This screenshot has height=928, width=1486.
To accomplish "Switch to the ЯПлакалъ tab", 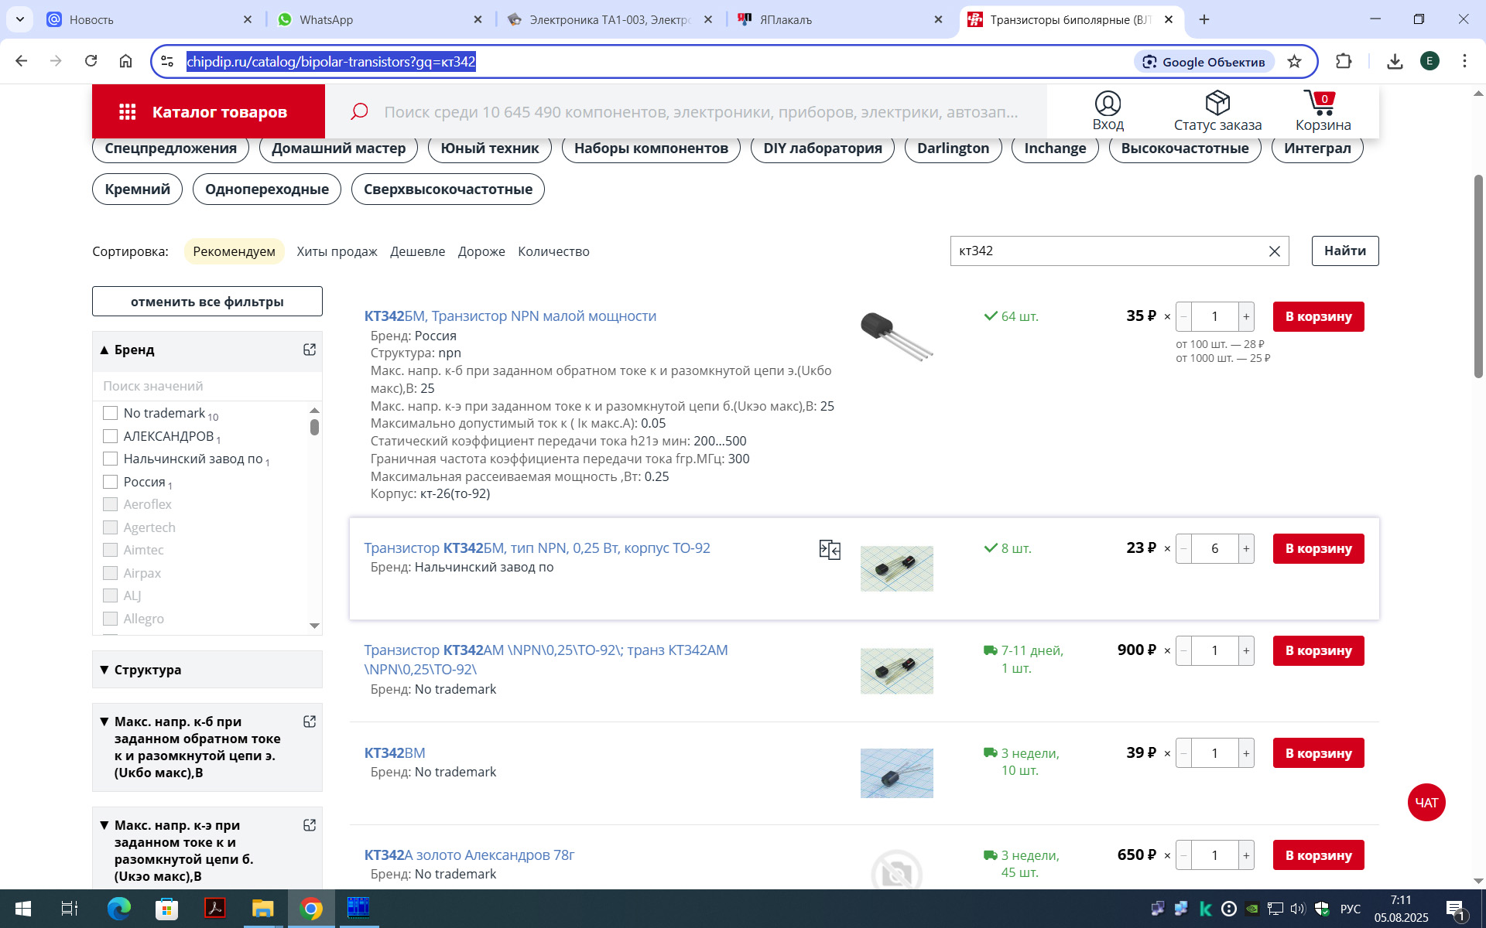I will coord(840,19).
